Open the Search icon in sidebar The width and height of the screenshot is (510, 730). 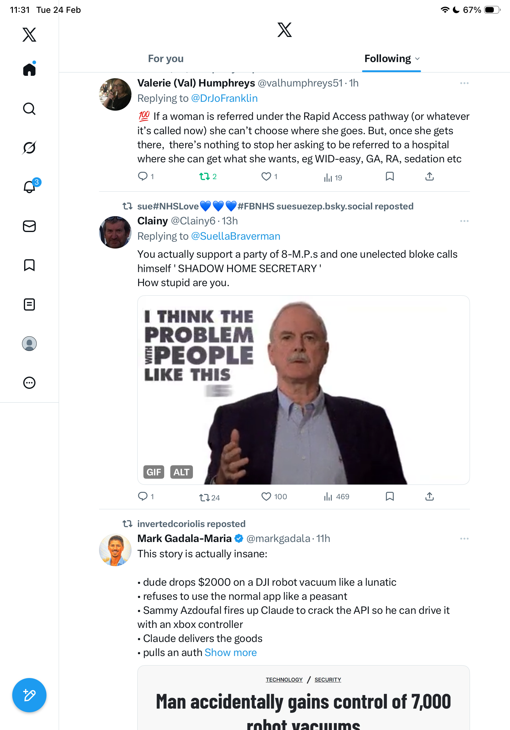tap(29, 109)
